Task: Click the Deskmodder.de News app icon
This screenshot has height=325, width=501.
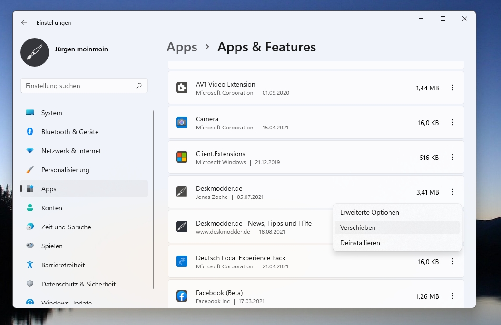Action: [182, 227]
